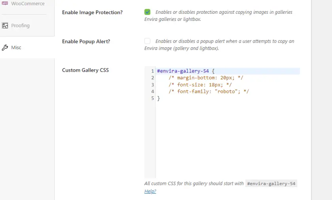Click line number 3 in the editor gutter

click(152, 85)
